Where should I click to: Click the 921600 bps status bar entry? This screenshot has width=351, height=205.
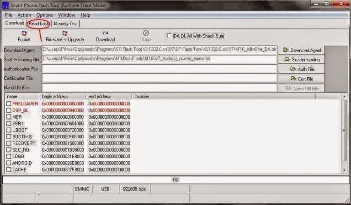134,189
